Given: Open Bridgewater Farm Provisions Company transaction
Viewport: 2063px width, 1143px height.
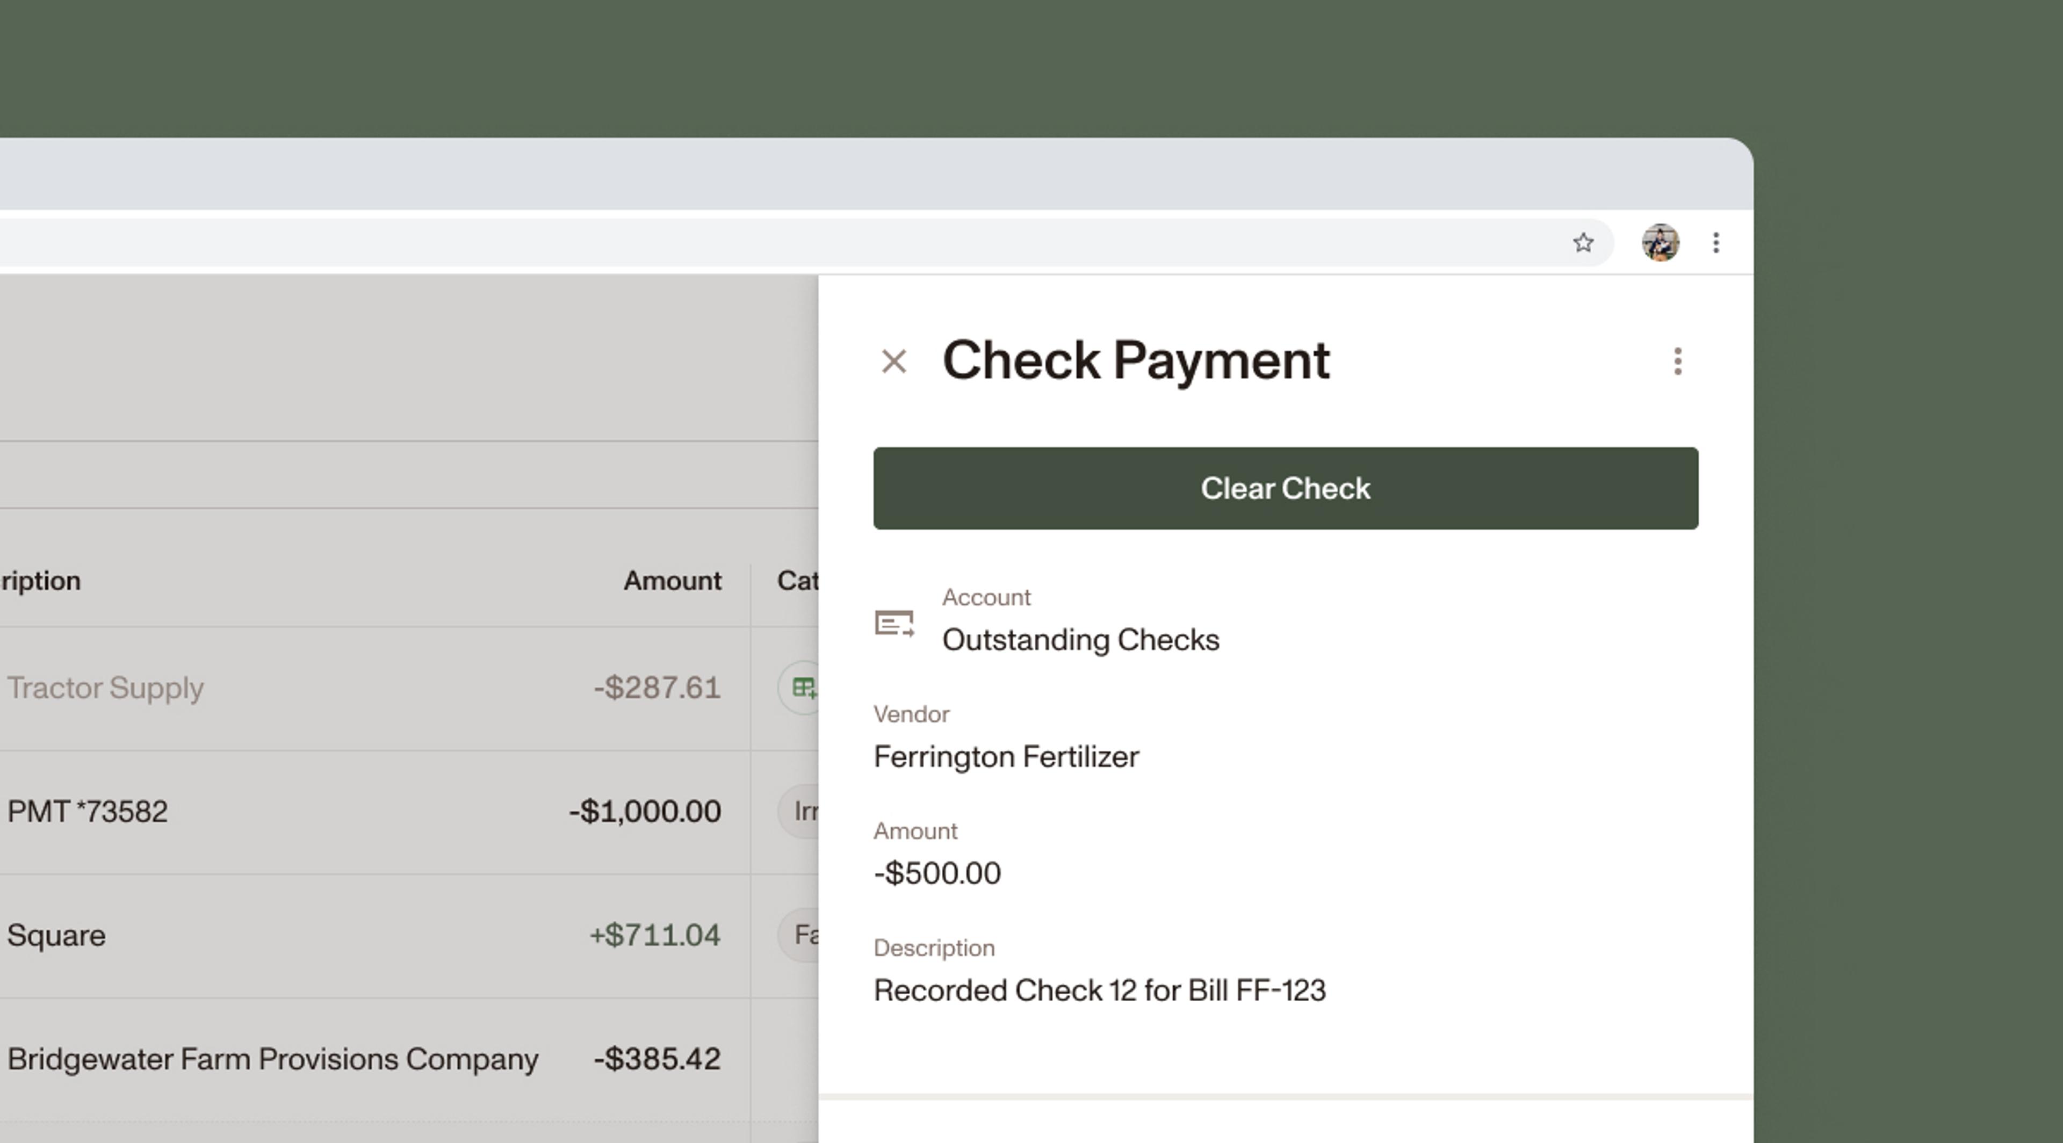Looking at the screenshot, I should click(x=272, y=1059).
